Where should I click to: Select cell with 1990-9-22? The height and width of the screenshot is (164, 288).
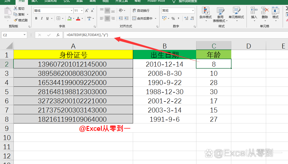click(165, 82)
